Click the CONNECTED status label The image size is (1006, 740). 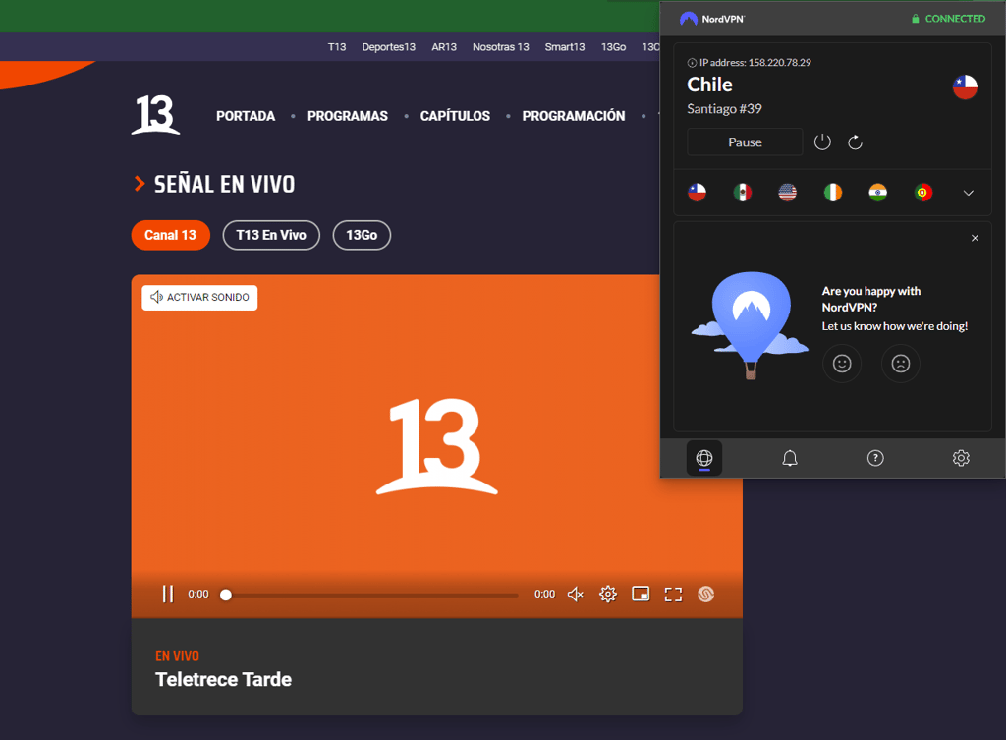[x=949, y=19]
